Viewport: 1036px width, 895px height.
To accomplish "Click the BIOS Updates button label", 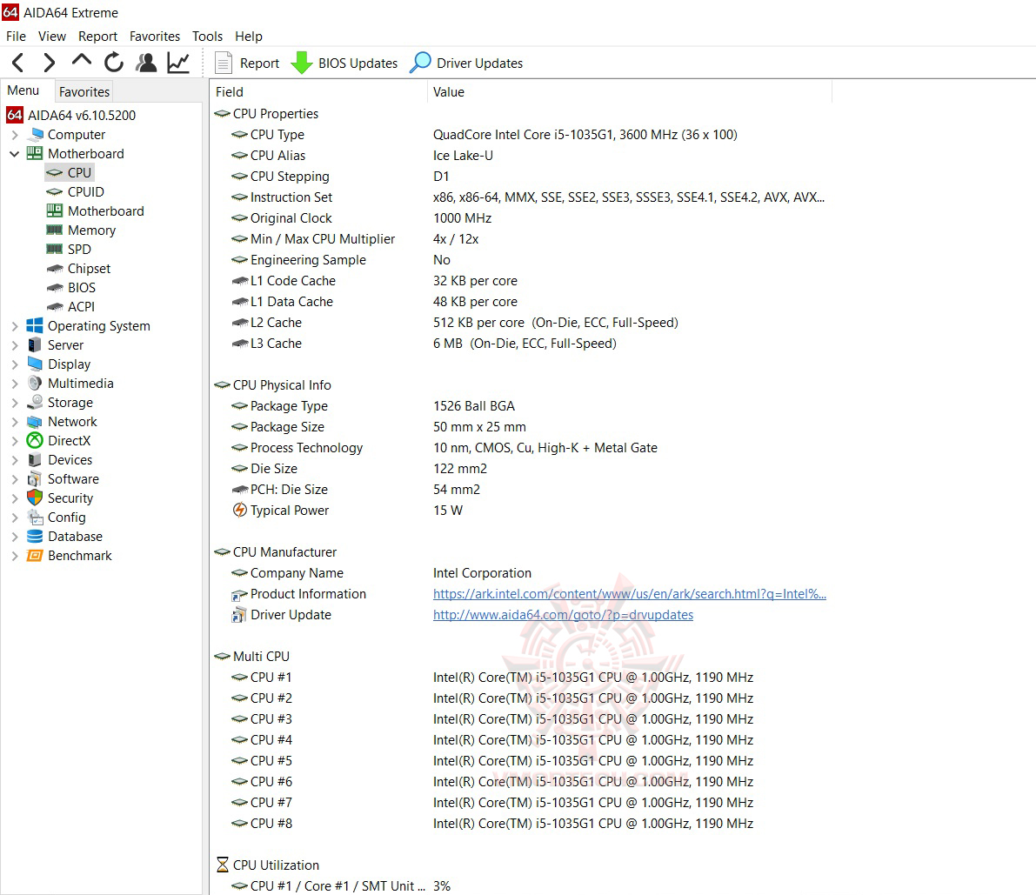I will click(x=358, y=63).
